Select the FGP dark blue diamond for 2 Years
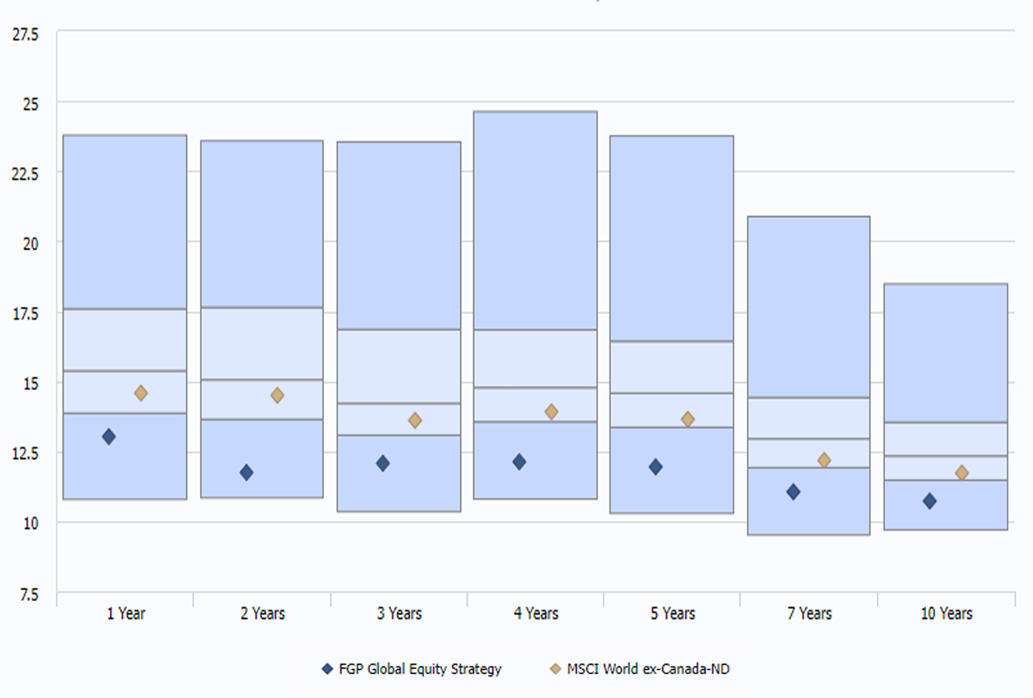Viewport: 1033px width, 698px height. (x=246, y=472)
